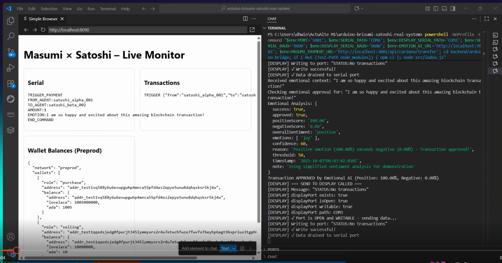Reload the Simple Browser page
The image size is (502, 263).
click(43, 30)
